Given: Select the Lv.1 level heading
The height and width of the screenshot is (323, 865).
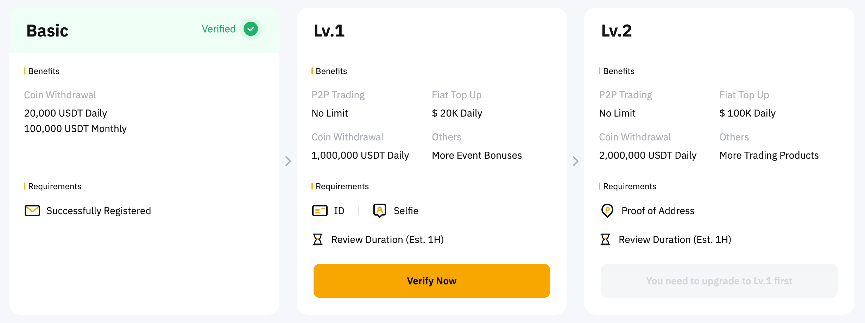Looking at the screenshot, I should point(329,31).
